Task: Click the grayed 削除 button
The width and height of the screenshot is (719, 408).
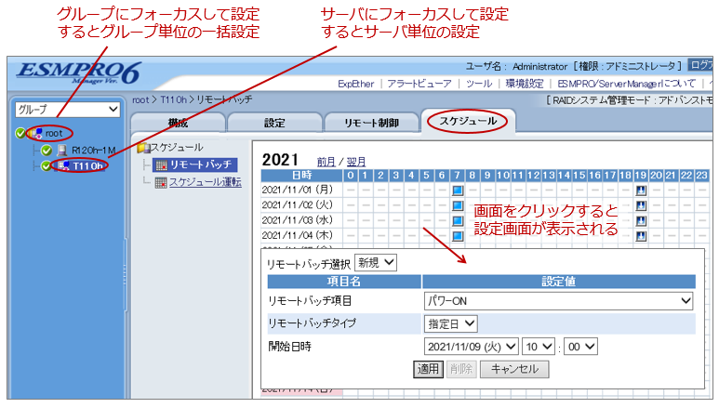Action: point(461,369)
